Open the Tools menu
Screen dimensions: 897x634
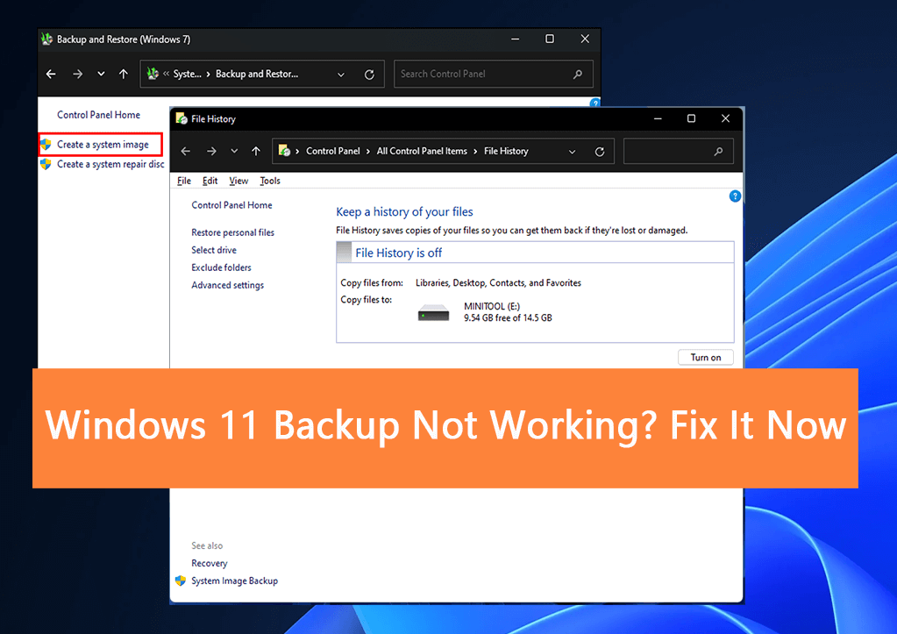270,181
